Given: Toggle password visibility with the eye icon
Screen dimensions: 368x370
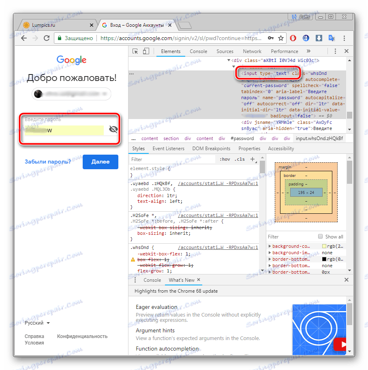Looking at the screenshot, I should tap(113, 129).
